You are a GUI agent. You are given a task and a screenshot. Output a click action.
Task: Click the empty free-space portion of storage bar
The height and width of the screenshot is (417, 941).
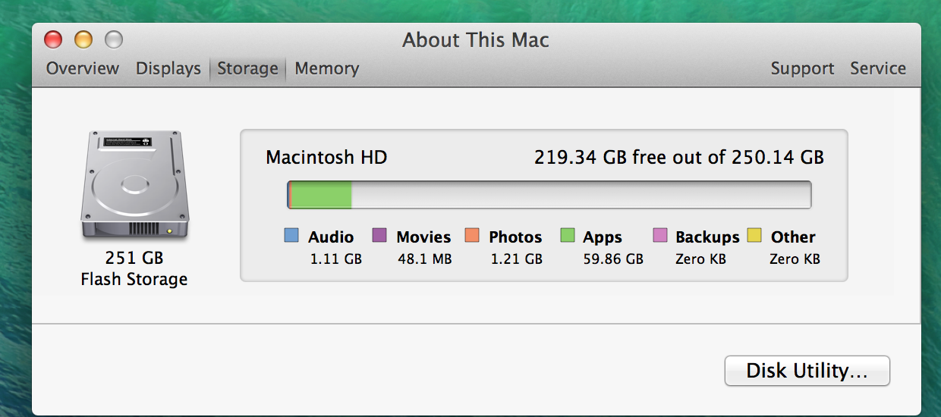point(581,195)
